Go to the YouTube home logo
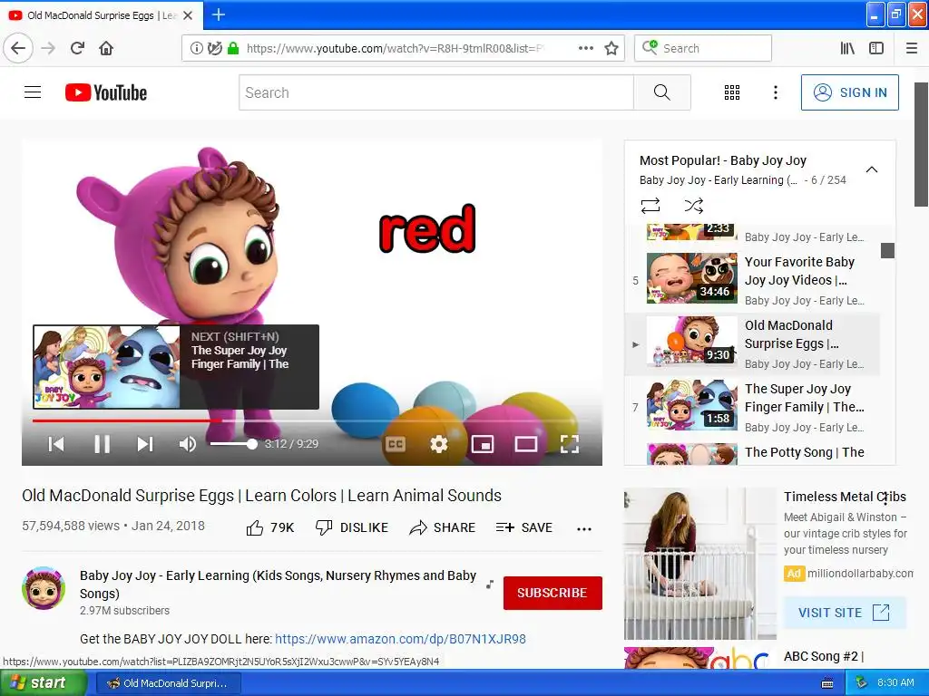 (106, 92)
